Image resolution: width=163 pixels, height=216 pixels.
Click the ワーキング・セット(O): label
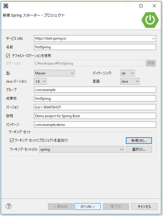click(x=24, y=149)
